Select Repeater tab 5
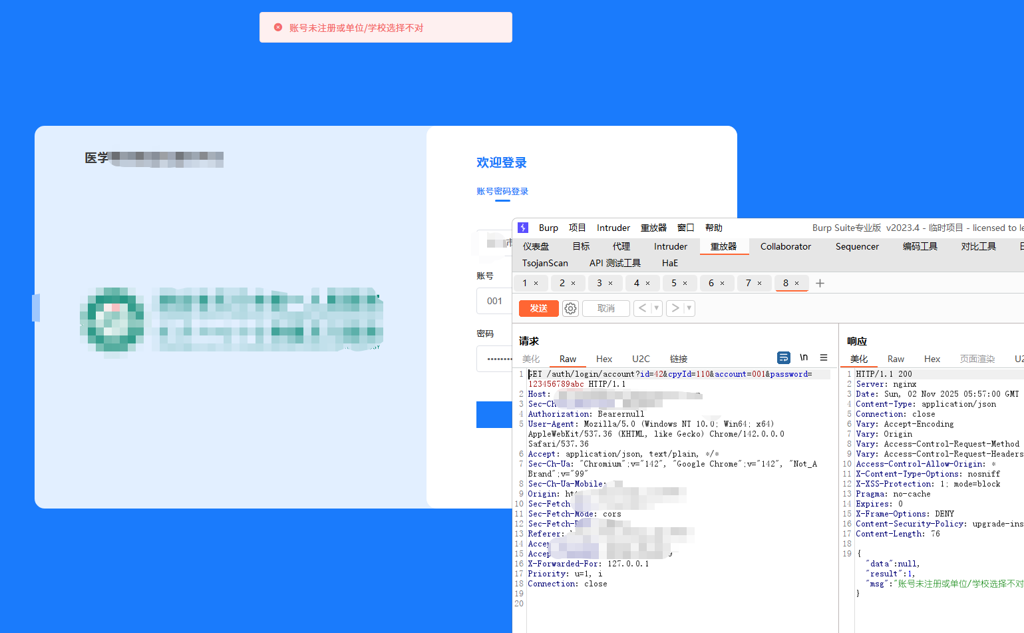Screen dimensions: 1024x633 673,283
